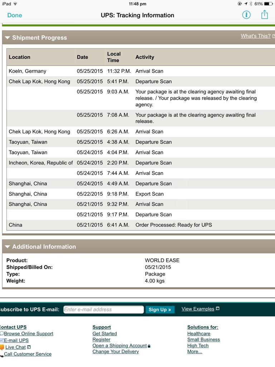This screenshot has height=367, width=275.
Task: Select the 9:17 P.M. time cell
Action: click(118, 214)
